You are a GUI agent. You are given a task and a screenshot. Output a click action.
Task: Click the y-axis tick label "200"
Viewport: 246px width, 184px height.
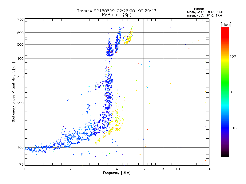pos(20,103)
